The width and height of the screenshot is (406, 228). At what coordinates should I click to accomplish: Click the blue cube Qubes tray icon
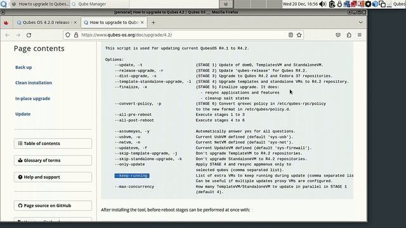[375, 4]
